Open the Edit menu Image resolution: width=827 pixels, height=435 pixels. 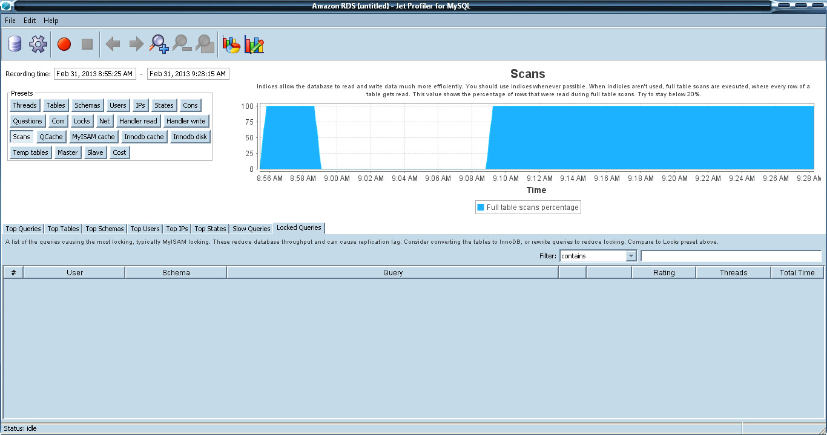tap(30, 21)
